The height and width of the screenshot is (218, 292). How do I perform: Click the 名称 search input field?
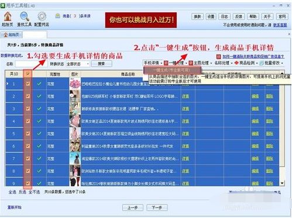pos(31,64)
